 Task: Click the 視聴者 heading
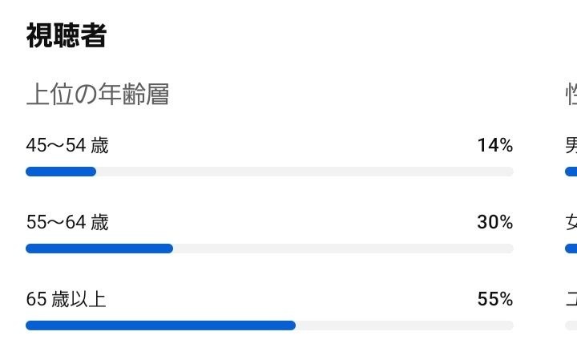[x=66, y=35]
